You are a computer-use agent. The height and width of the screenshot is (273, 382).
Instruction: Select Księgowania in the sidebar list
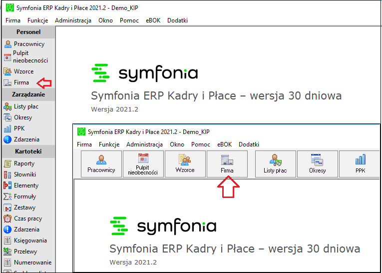tap(25, 240)
